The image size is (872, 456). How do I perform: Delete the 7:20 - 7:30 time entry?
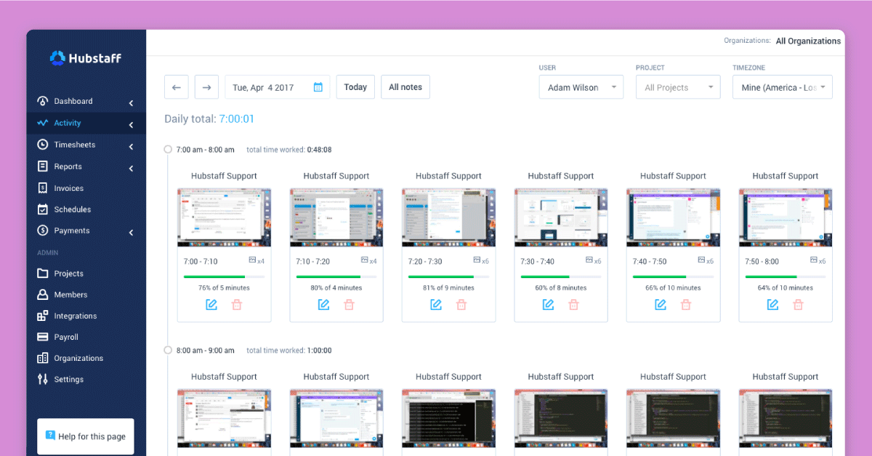(461, 305)
